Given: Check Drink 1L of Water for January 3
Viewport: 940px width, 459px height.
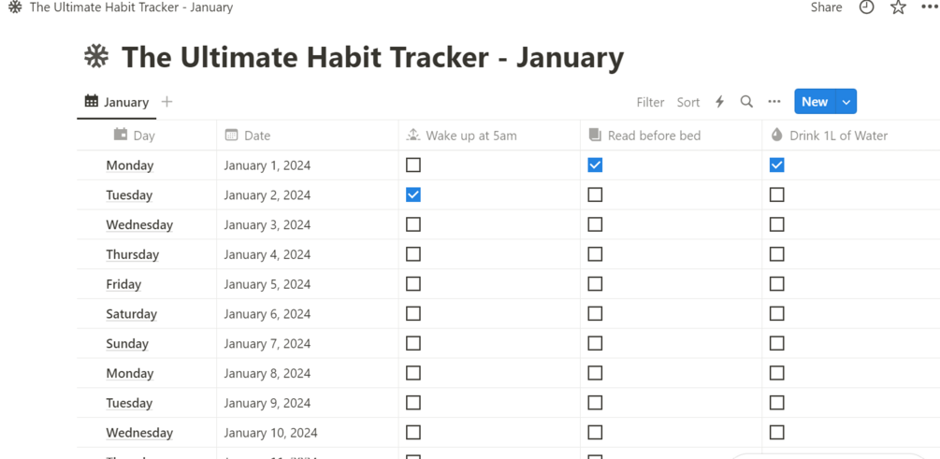Looking at the screenshot, I should point(776,225).
